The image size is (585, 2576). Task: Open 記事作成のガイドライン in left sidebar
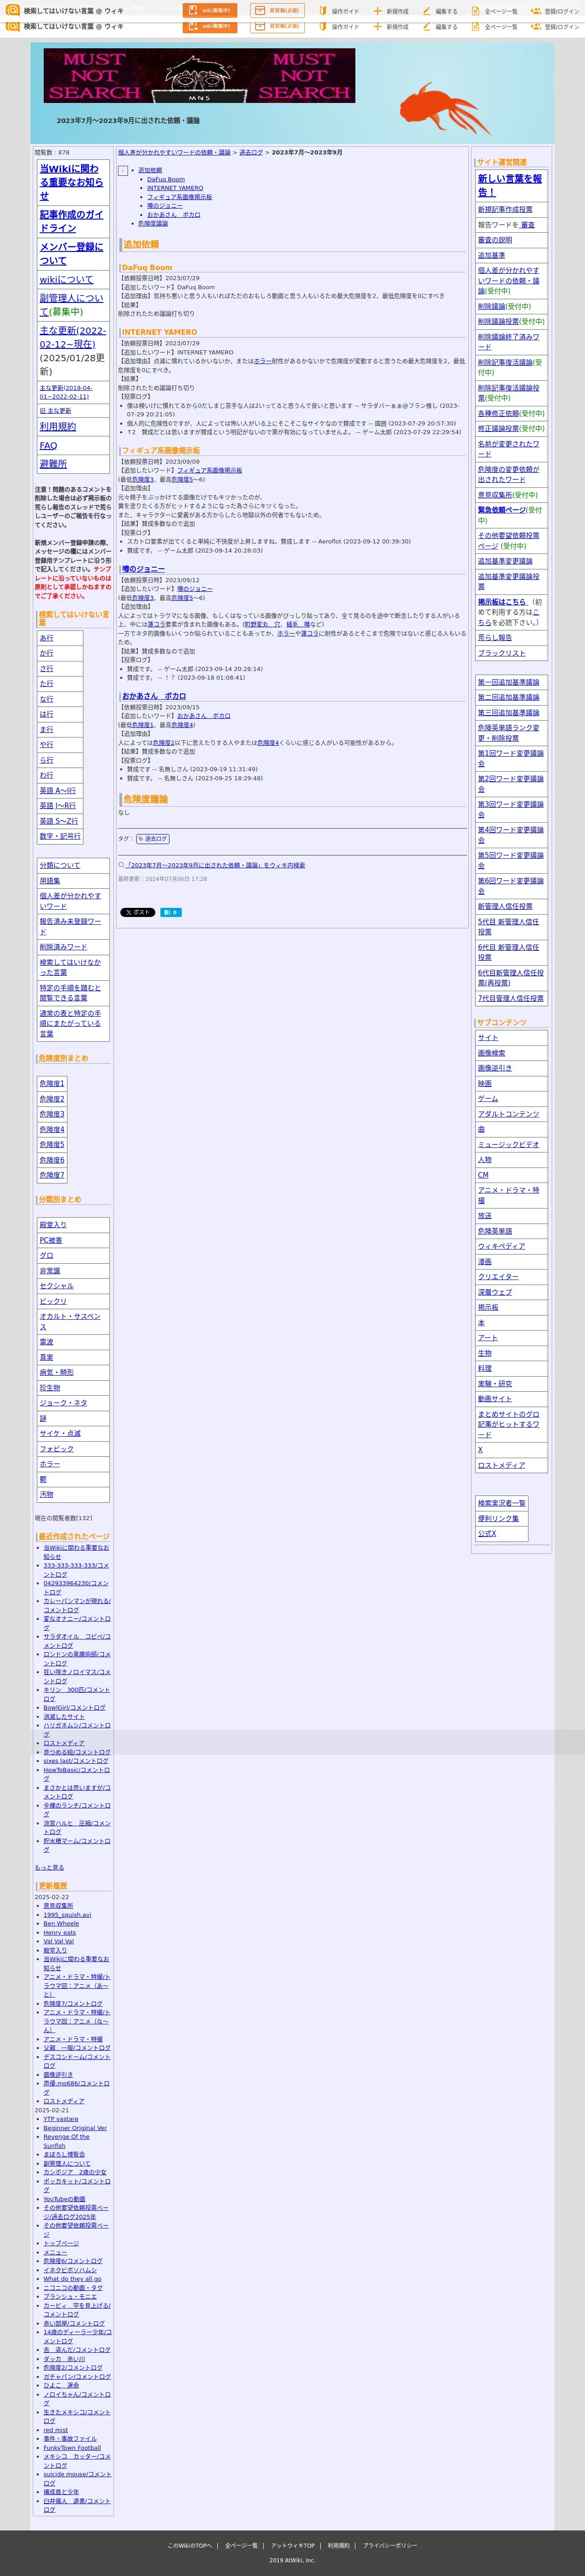[72, 221]
